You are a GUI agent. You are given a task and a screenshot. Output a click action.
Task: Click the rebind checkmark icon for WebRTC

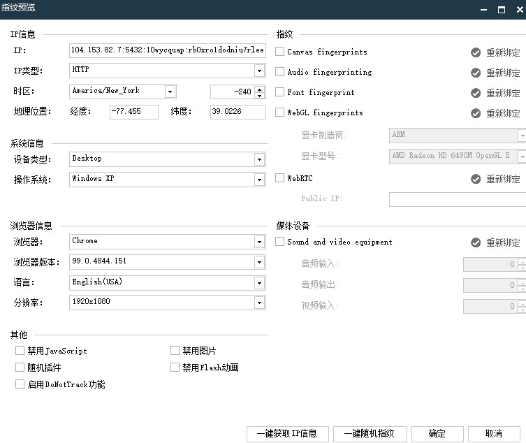tap(475, 179)
